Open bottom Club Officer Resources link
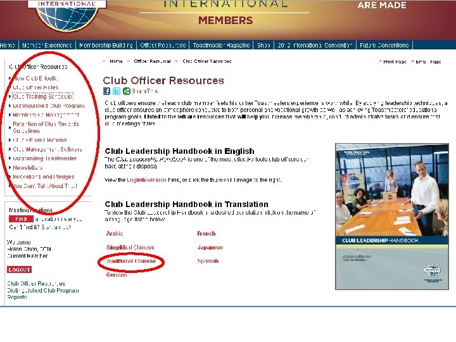 (36, 284)
